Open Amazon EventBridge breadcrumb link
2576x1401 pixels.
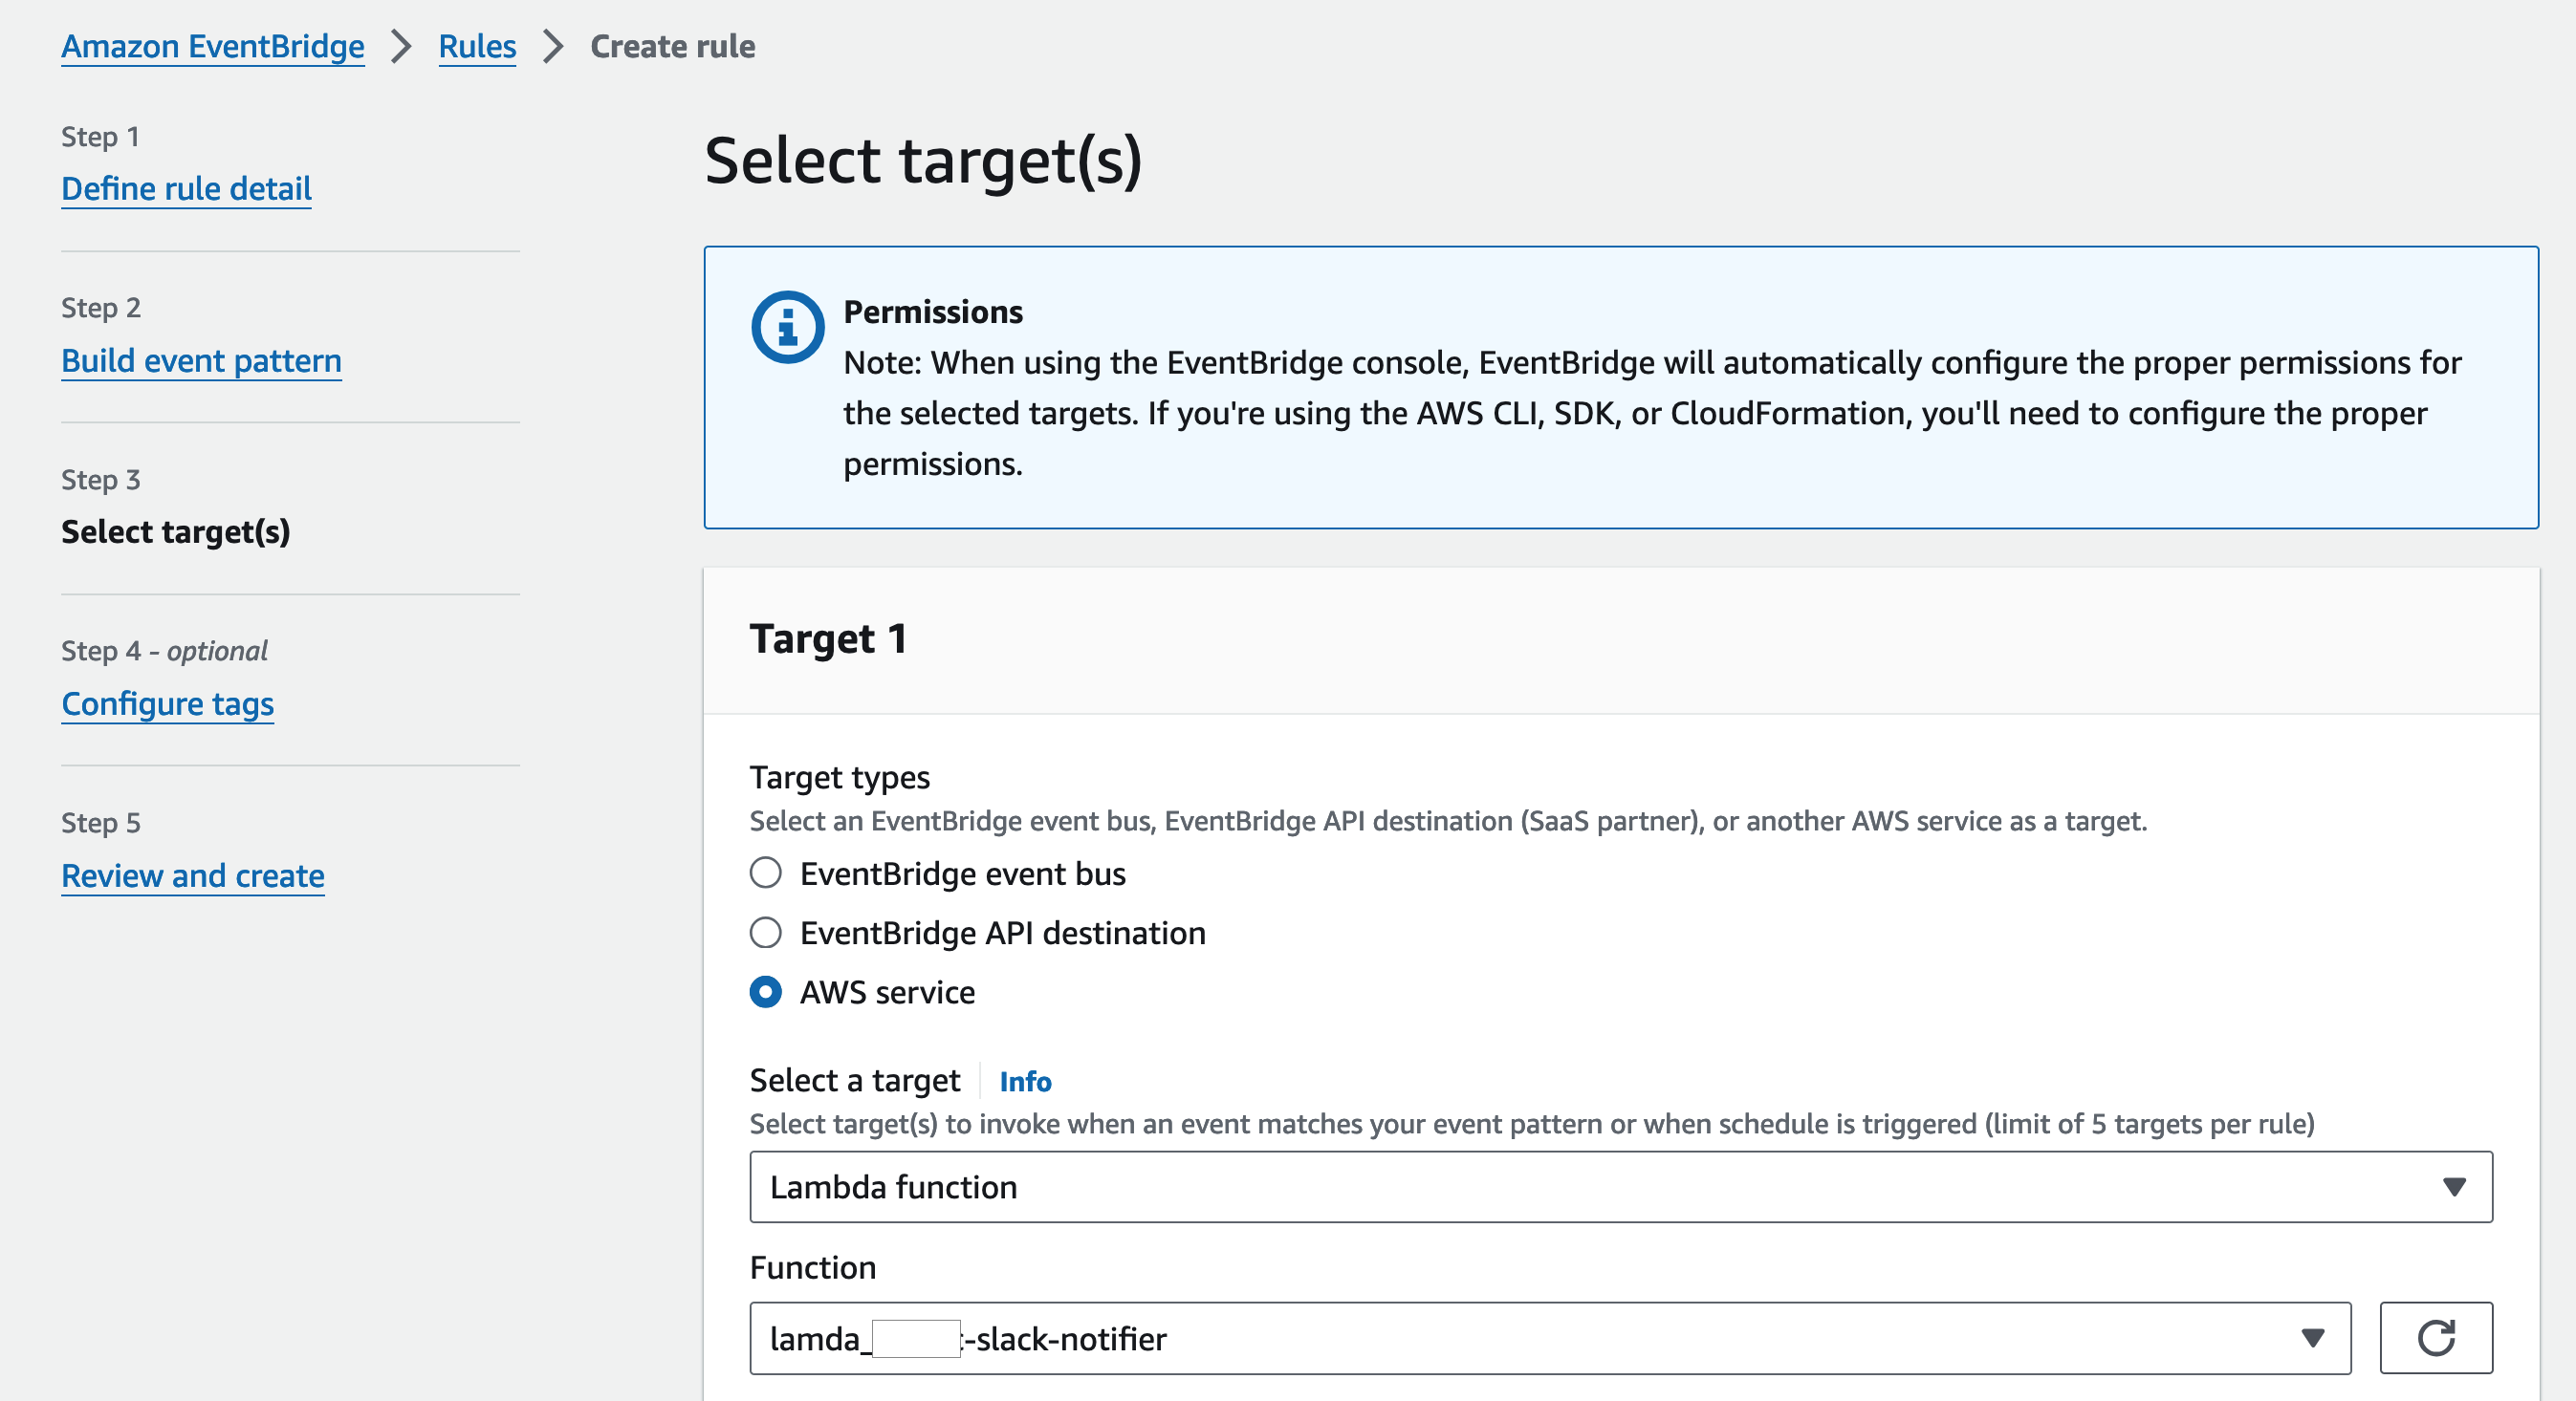[x=212, y=46]
